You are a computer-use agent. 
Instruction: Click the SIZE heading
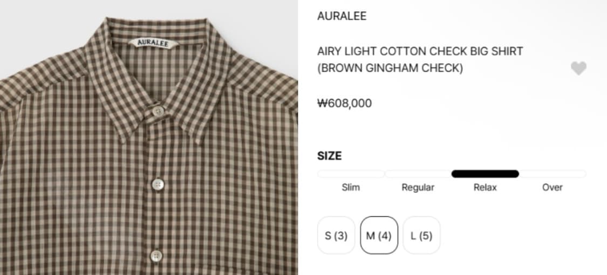coord(330,156)
